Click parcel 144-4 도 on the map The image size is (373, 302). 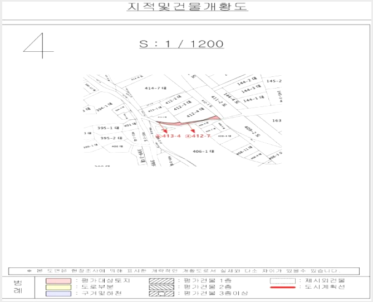click(232, 98)
